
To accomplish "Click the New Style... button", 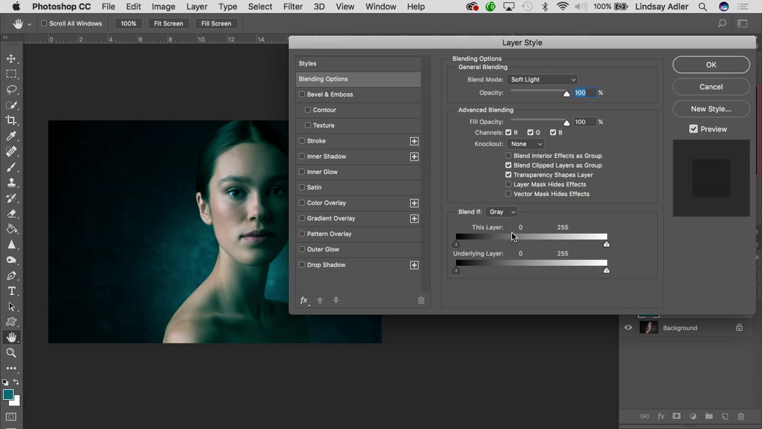I will click(711, 109).
